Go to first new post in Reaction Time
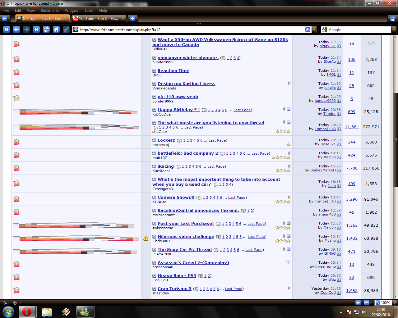This screenshot has width=398, height=318. pyautogui.click(x=154, y=71)
